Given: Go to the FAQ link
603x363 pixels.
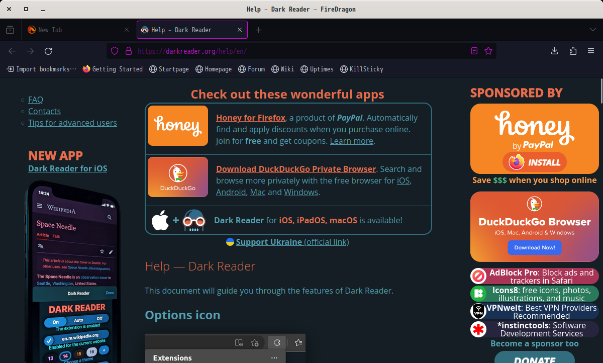Looking at the screenshot, I should [x=36, y=100].
